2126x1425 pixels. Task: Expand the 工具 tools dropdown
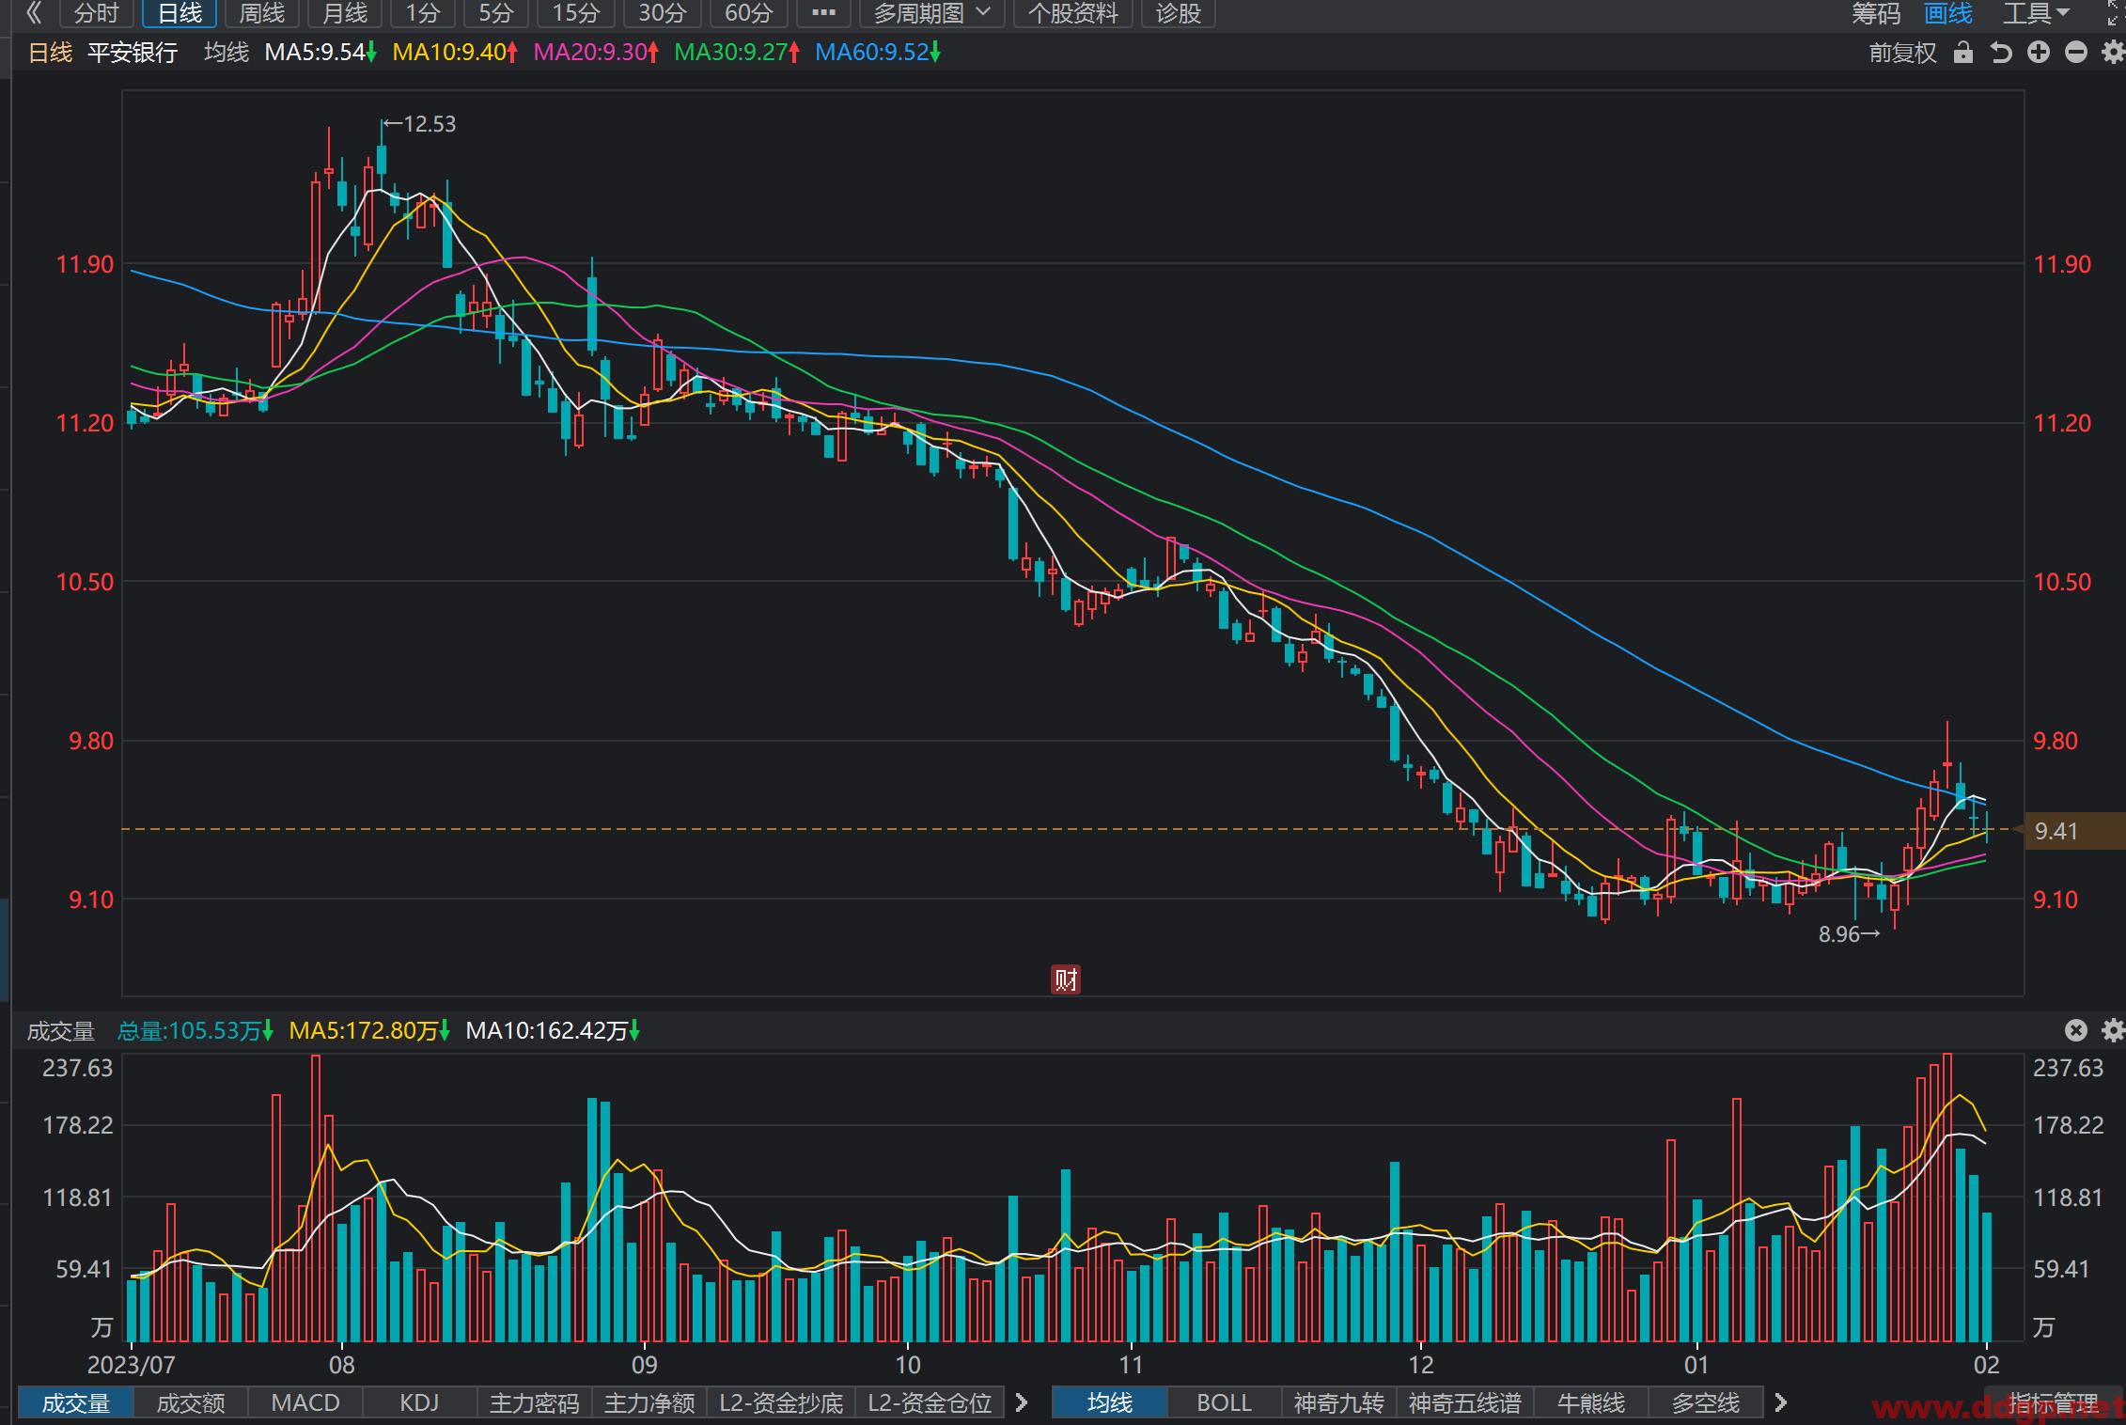pos(2036,13)
